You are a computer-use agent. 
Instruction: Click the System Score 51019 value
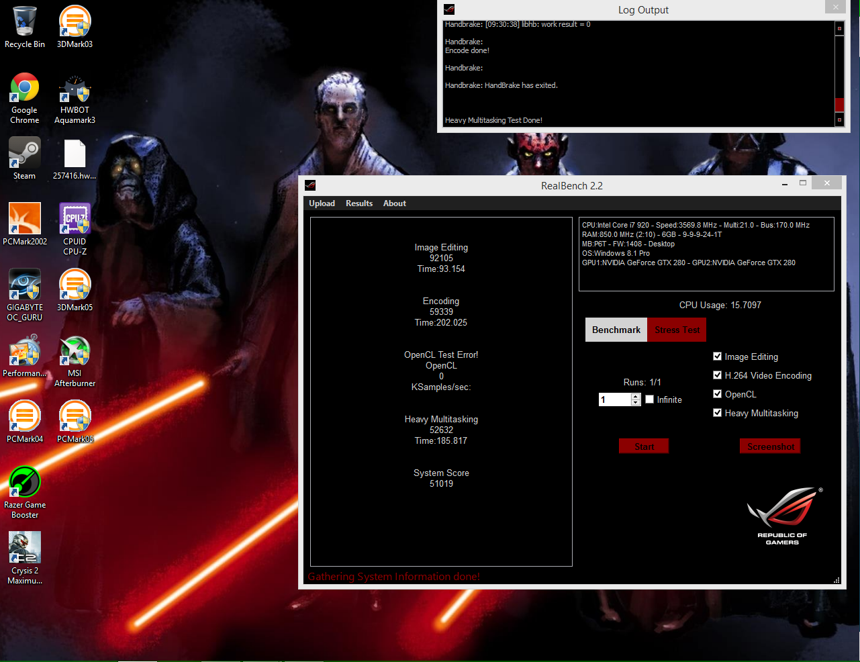pyautogui.click(x=441, y=483)
